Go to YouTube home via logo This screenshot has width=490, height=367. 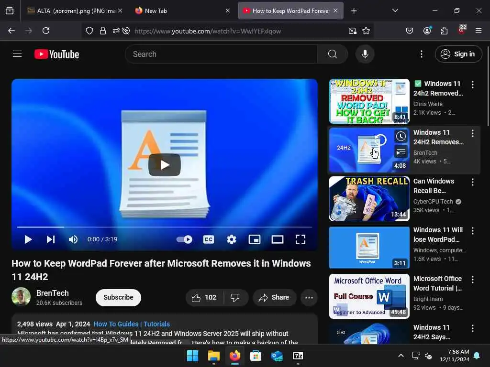(56, 54)
